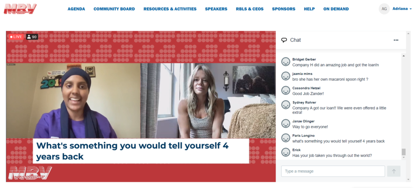This screenshot has width=420, height=188.
Task: Send the message with the arrow button
Action: [x=393, y=171]
